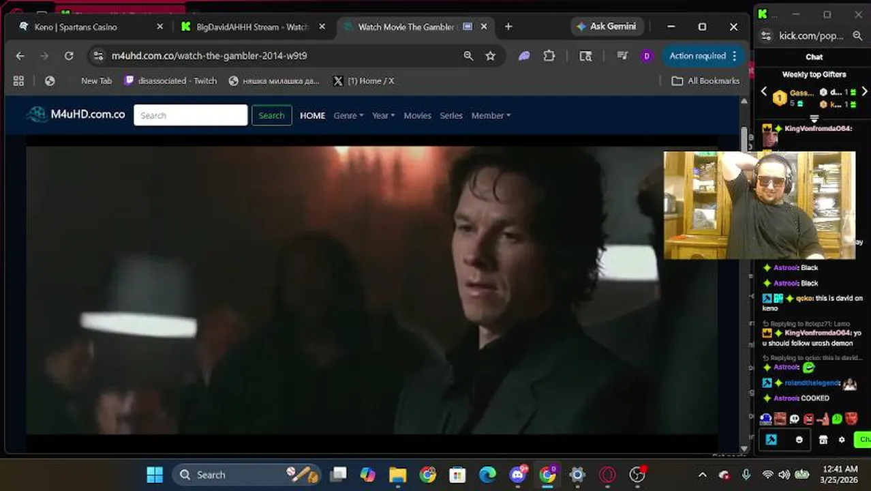Open the Kick chat shop icon
Image resolution: width=871 pixels, height=491 pixels.
click(823, 440)
